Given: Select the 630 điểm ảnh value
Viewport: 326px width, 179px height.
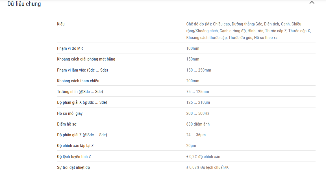Looking at the screenshot, I should pyautogui.click(x=198, y=124).
